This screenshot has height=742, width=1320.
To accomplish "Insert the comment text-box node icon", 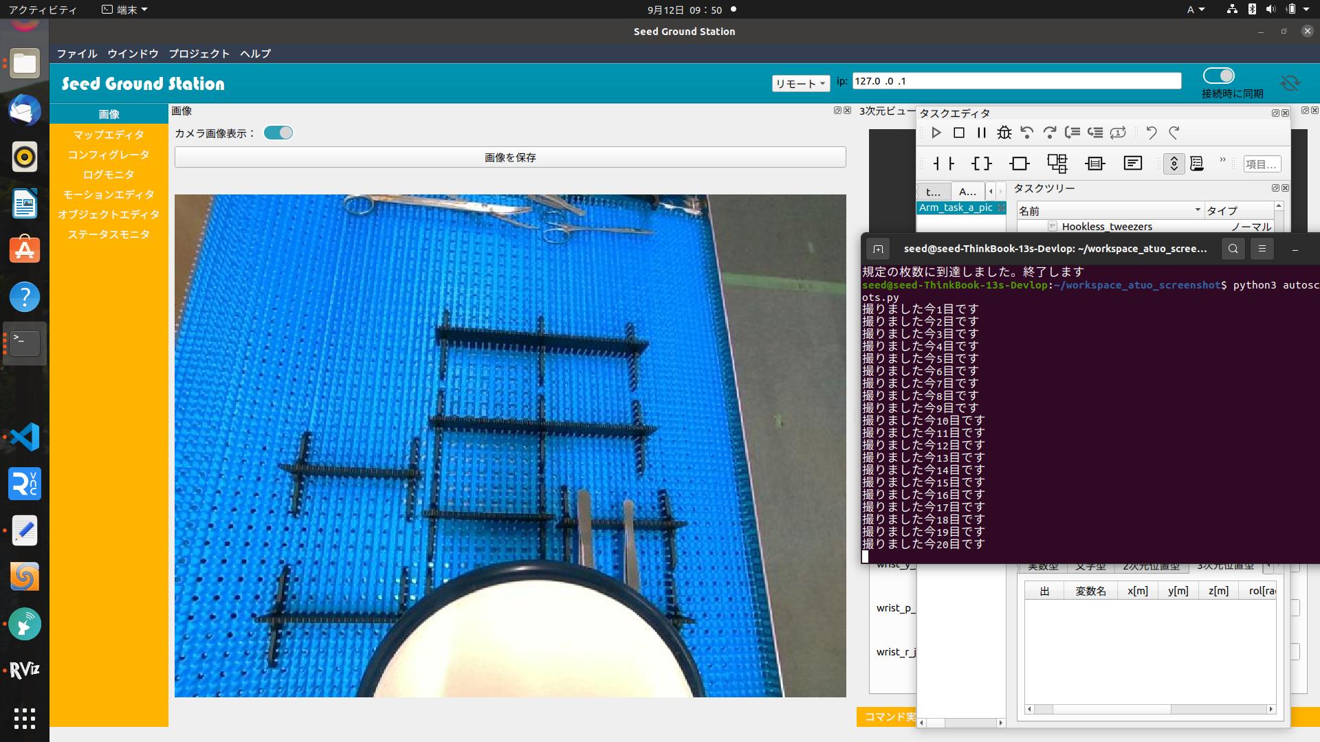I will [x=1133, y=164].
